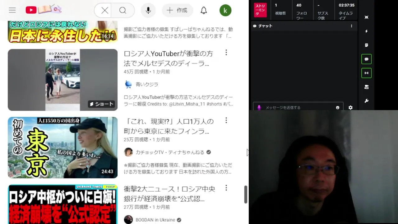Image resolution: width=398 pixels, height=224 pixels.
Task: Open the チャット panel three-dot menu
Action: [x=352, y=26]
